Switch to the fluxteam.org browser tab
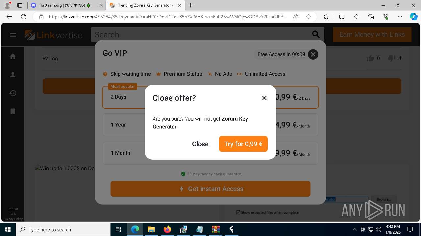Screen dimensions: 421x236 pos(65,5)
